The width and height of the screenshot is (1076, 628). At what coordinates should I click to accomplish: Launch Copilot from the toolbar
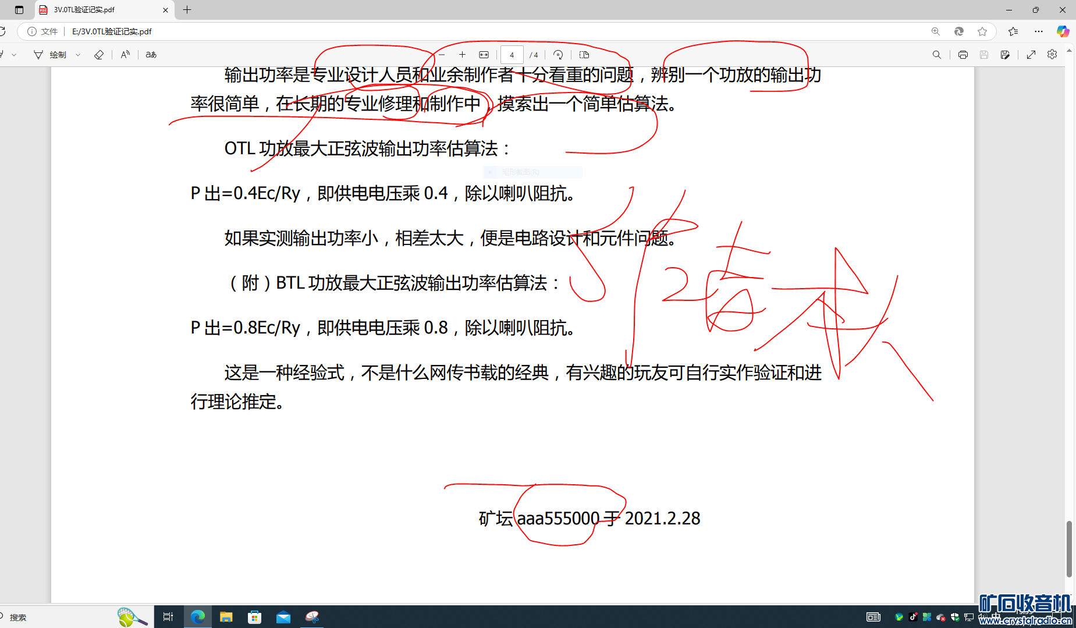(1063, 31)
